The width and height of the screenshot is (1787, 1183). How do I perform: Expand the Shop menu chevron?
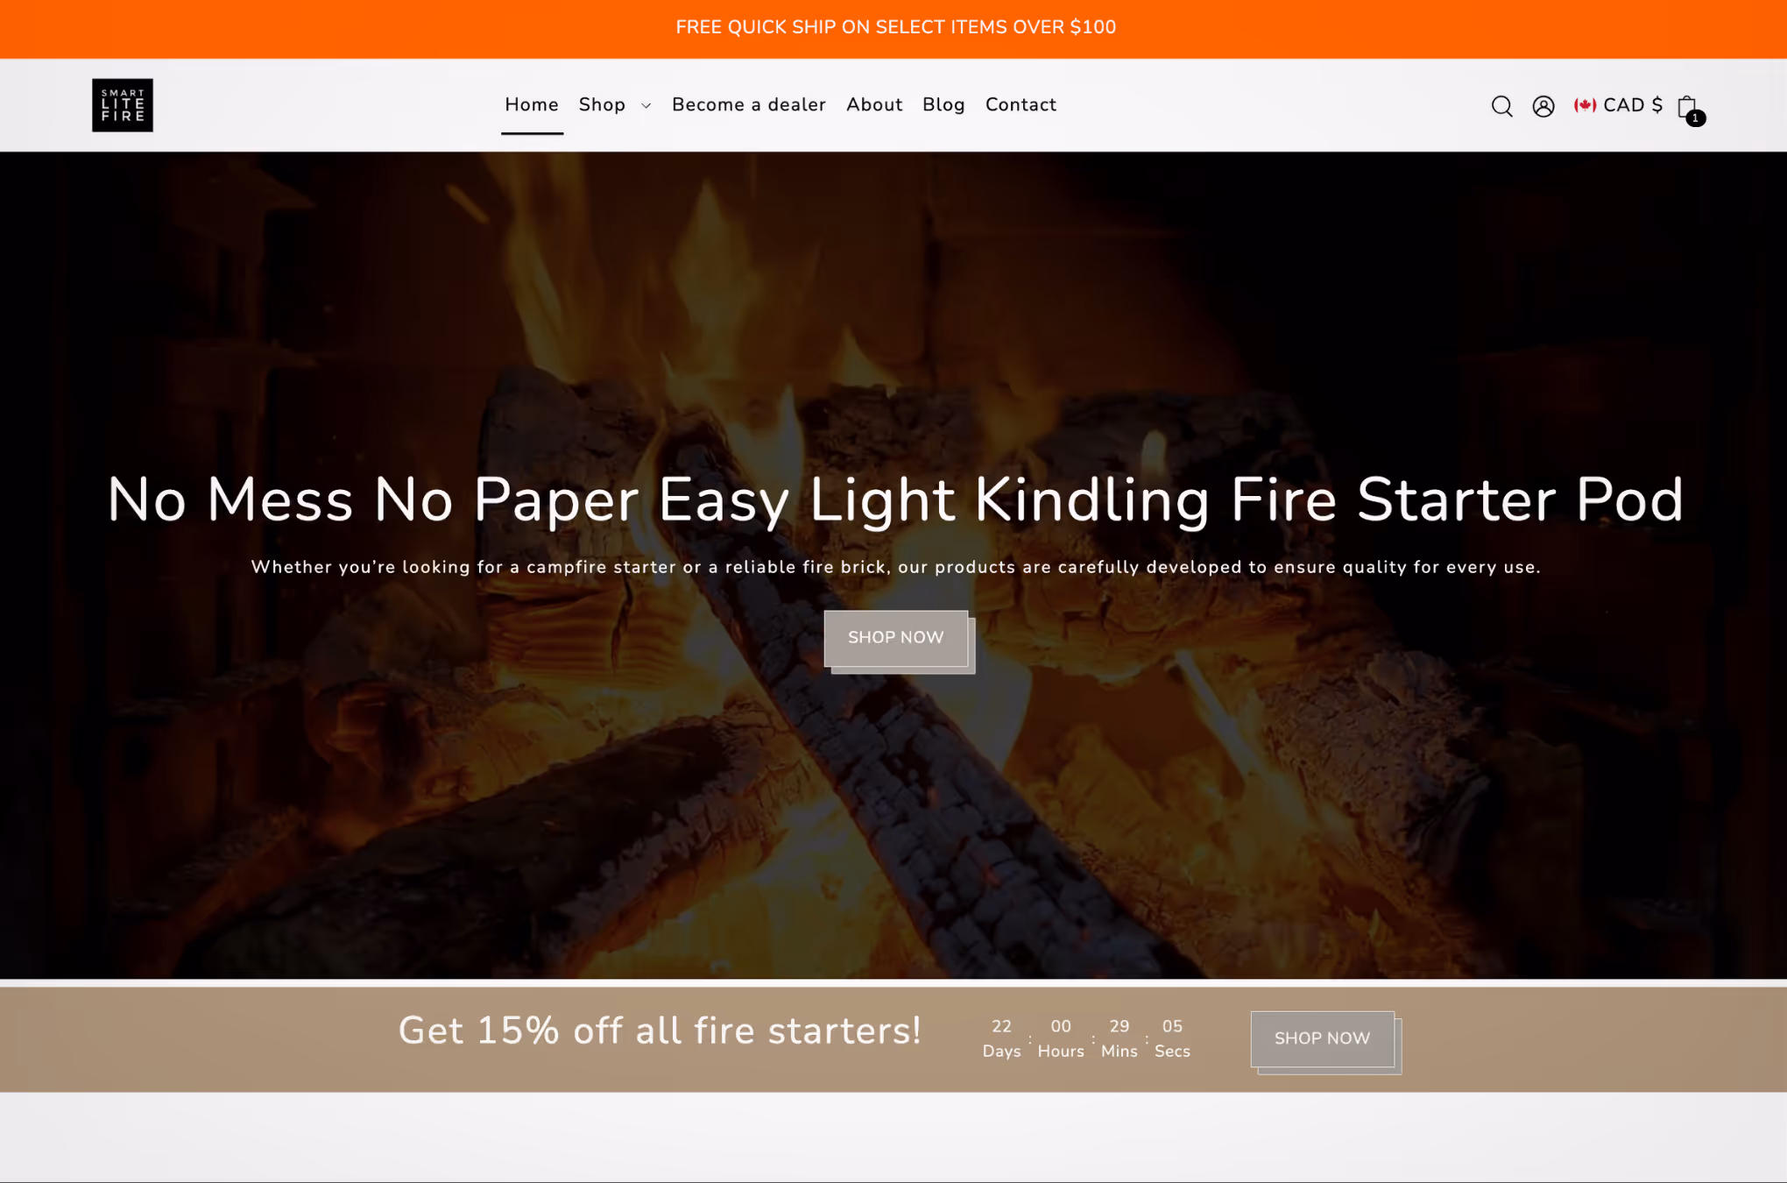[x=646, y=105]
